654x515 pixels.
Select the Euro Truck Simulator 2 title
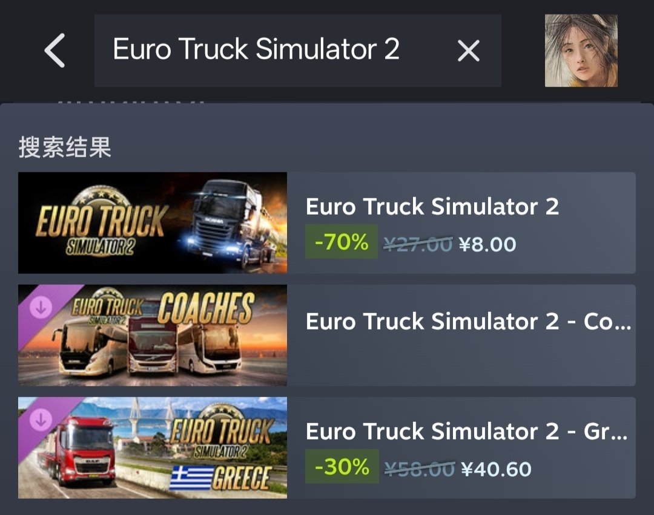pos(432,207)
